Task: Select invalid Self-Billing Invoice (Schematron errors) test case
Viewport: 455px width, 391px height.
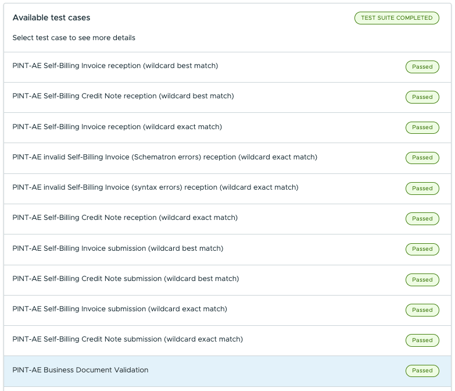Action: tap(227, 158)
